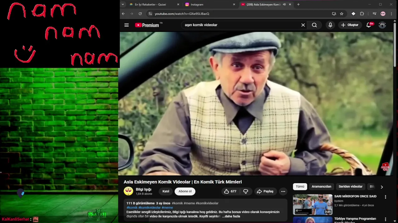Click the KalKanliSerhat chat name in overlay
Image resolution: width=398 pixels, height=223 pixels.
pos(16,219)
